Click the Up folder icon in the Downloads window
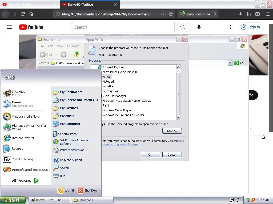Viewport: 273px width, 204px height. click(x=76, y=54)
